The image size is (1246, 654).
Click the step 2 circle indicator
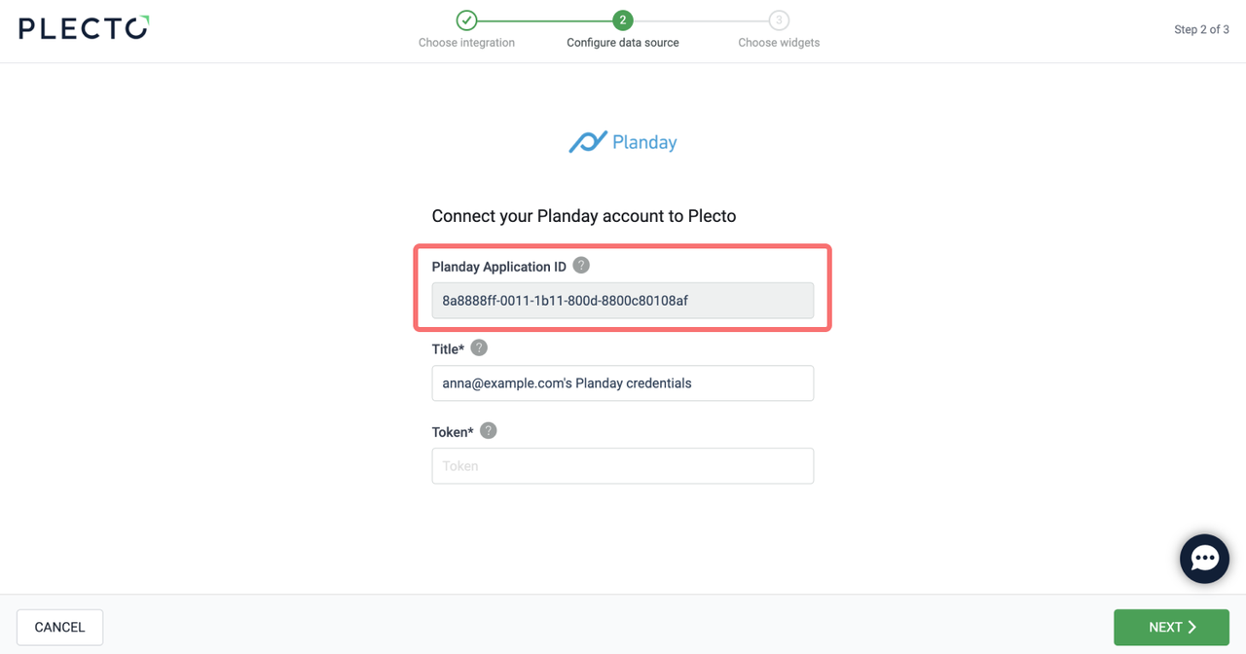tap(623, 20)
